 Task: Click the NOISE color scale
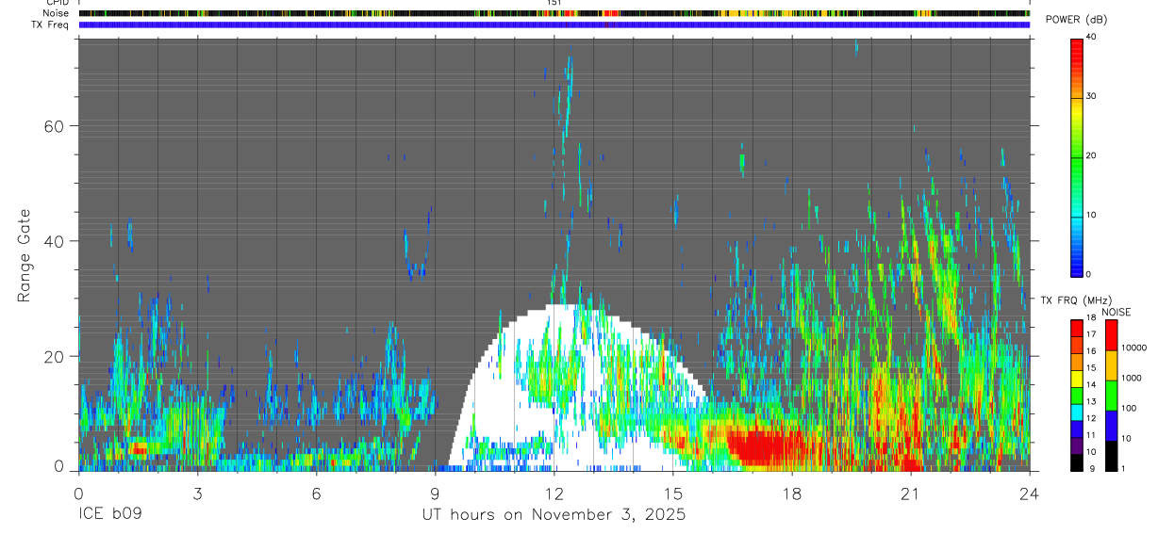[1111, 396]
